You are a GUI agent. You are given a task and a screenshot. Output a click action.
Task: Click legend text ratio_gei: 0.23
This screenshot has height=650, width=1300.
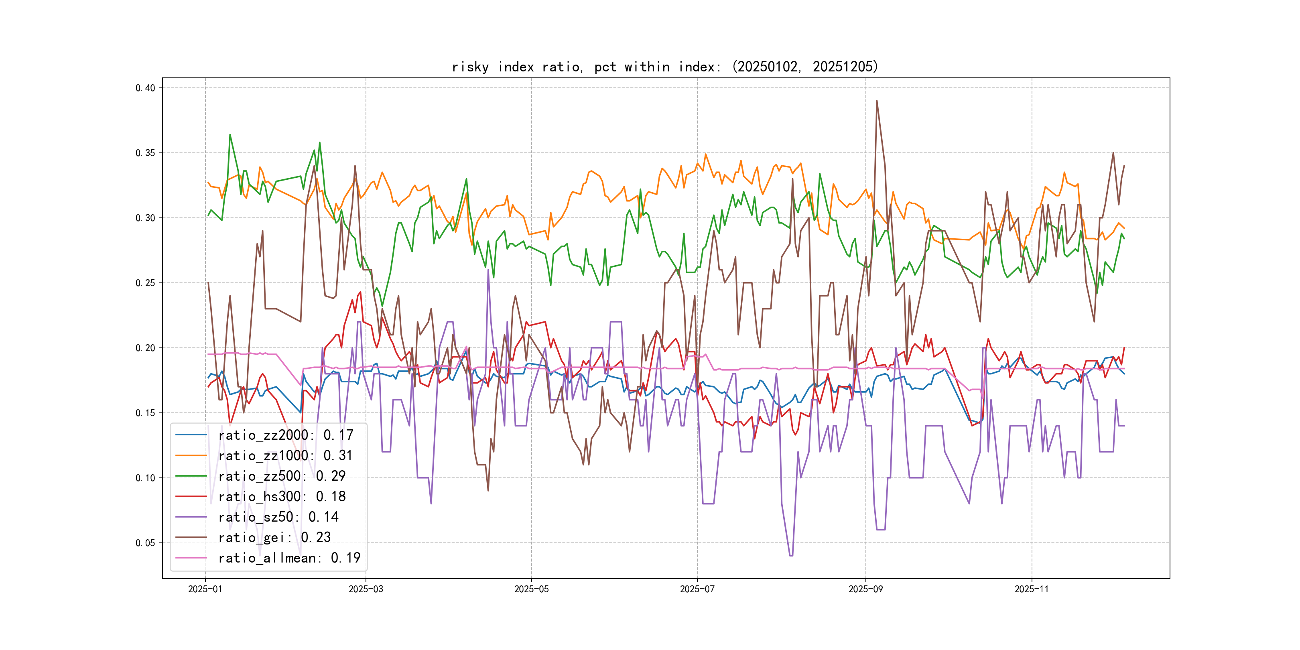(x=274, y=537)
